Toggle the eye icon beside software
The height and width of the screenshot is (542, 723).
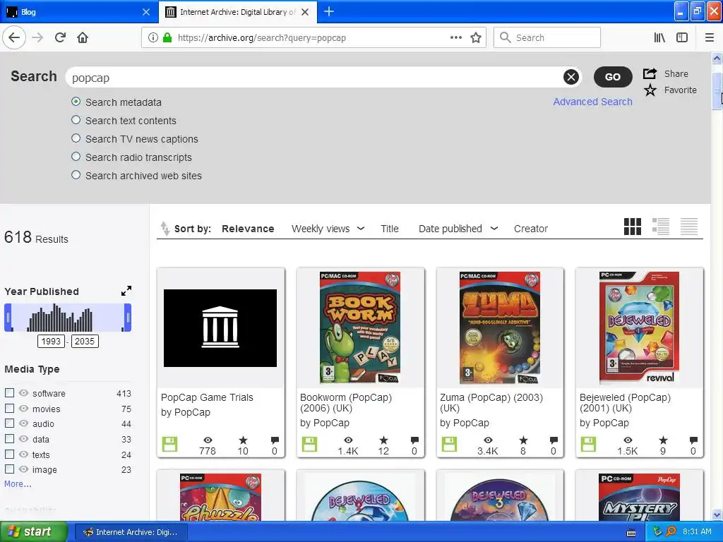click(23, 392)
